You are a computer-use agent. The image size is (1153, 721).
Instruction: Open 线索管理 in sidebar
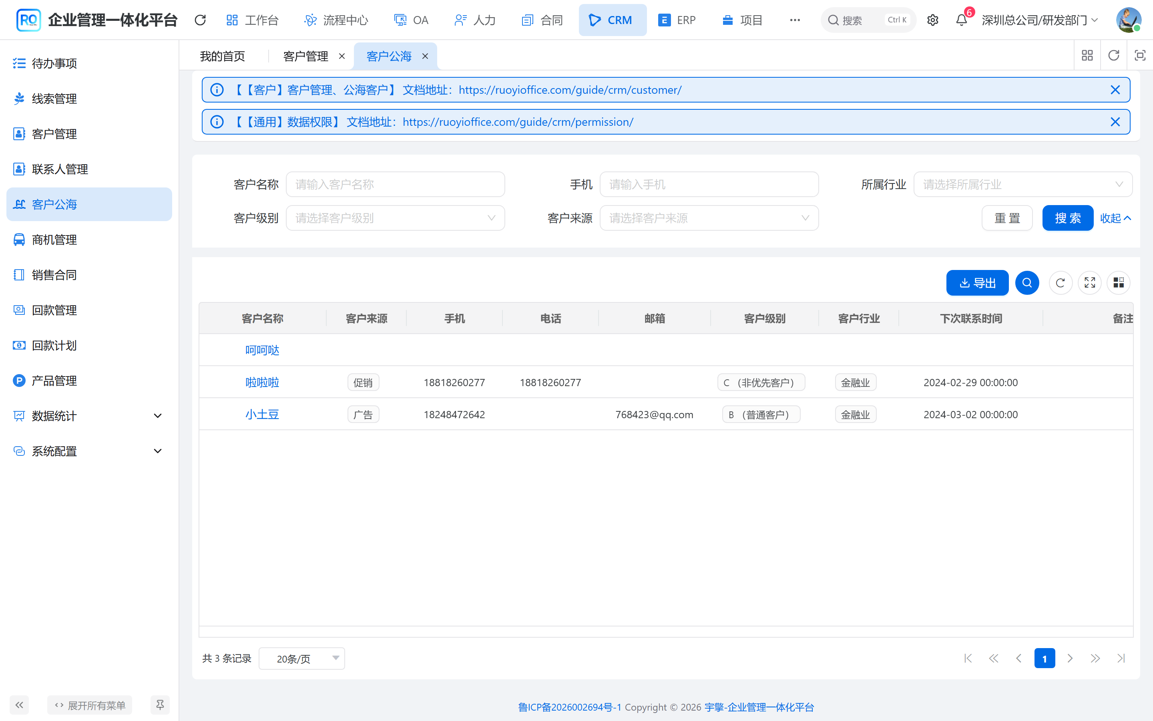point(89,99)
